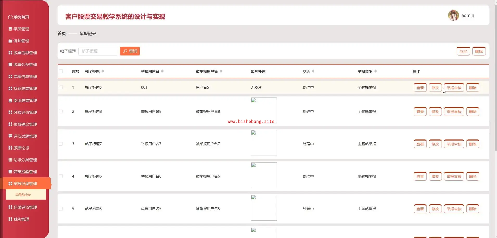Click the admin username label

pyautogui.click(x=468, y=15)
